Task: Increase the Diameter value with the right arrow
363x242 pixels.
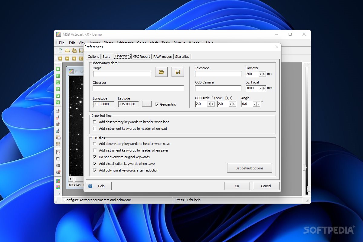Action: 264,74
